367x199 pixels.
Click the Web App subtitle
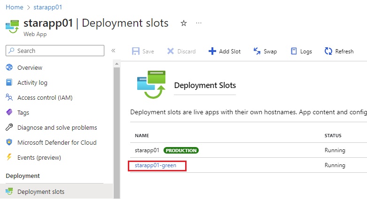(35, 34)
